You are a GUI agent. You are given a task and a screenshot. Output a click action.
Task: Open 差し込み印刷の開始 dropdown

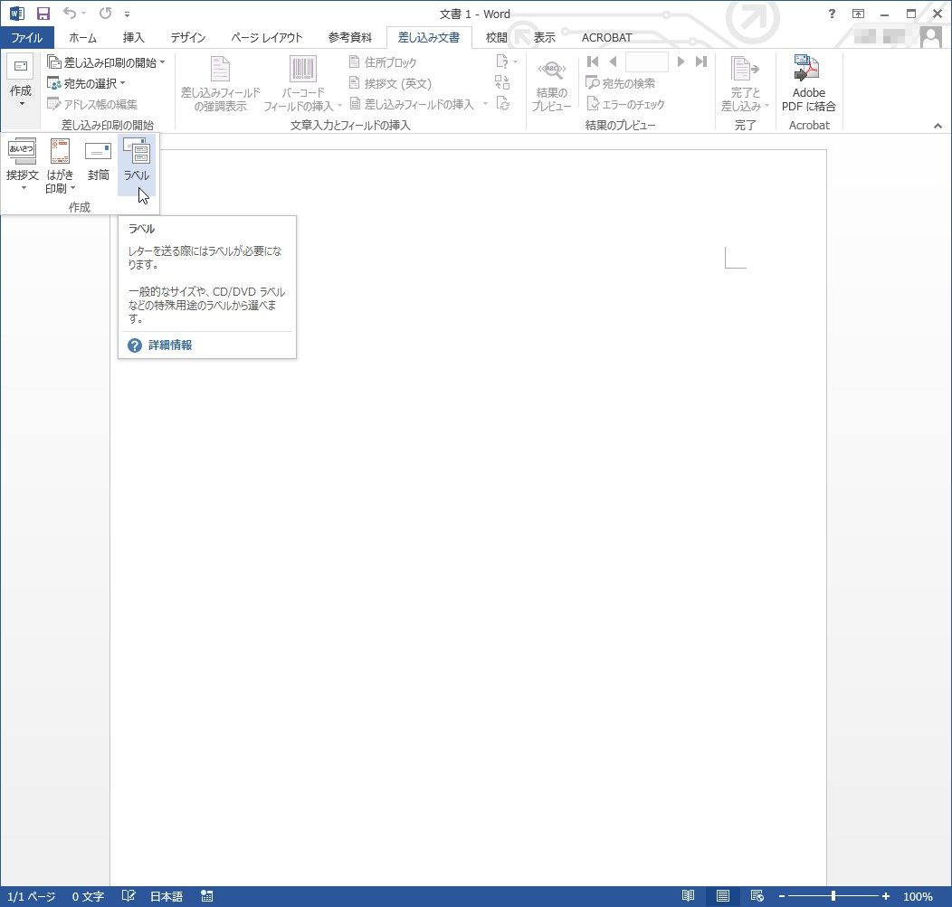click(106, 62)
